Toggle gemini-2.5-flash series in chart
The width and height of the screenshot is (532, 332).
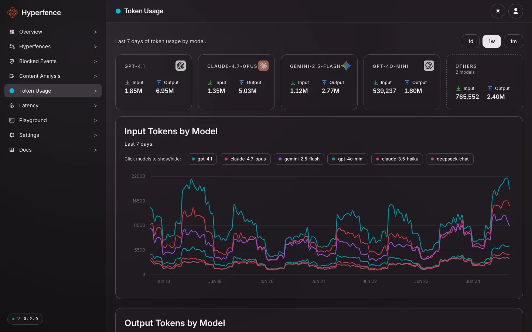(x=299, y=159)
